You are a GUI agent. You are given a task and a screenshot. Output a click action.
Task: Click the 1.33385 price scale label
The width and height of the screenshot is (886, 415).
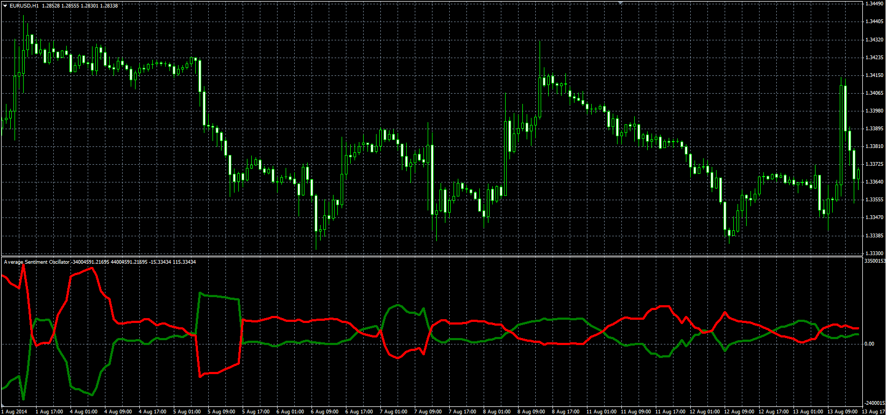(x=874, y=236)
